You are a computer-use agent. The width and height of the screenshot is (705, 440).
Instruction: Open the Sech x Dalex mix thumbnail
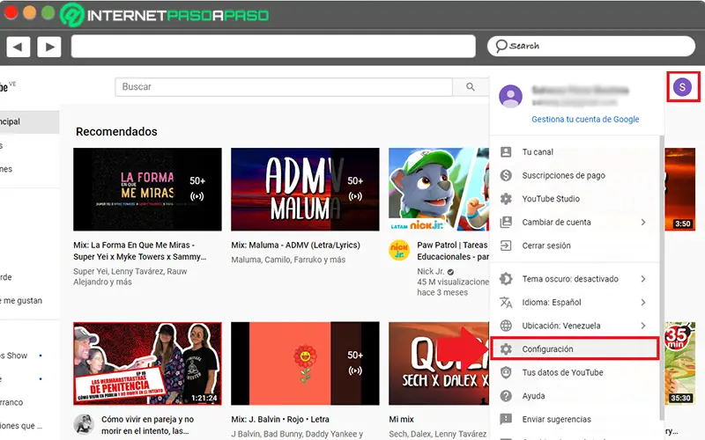pos(439,363)
